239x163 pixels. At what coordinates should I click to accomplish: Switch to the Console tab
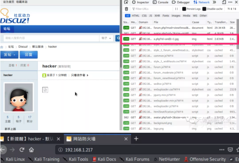tap(161, 2)
